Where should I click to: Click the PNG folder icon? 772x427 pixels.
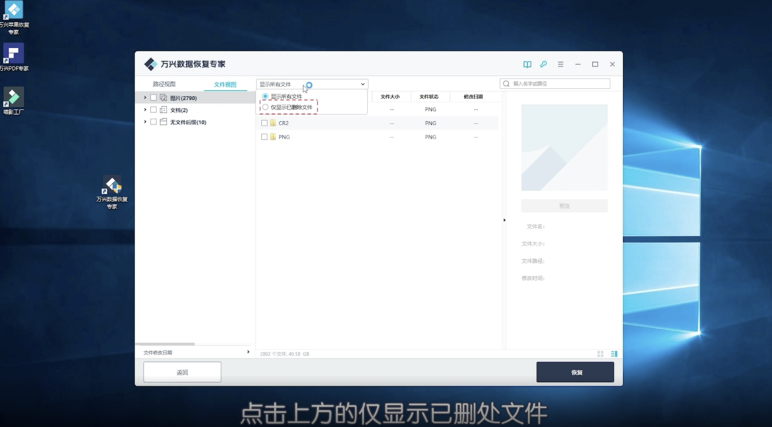[x=273, y=137]
